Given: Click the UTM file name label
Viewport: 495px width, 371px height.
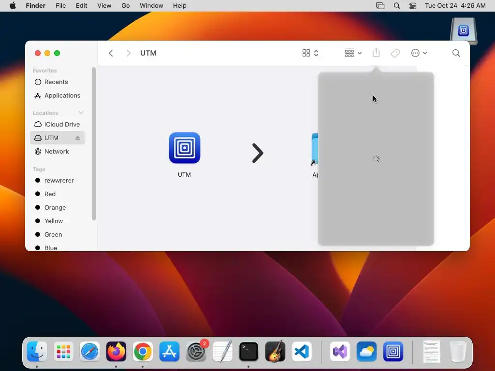Looking at the screenshot, I should (184, 175).
